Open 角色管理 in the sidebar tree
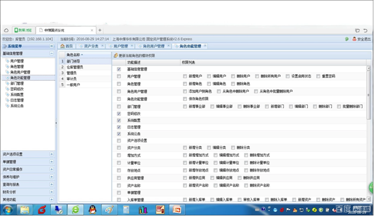374x216 pixels. click(17, 67)
